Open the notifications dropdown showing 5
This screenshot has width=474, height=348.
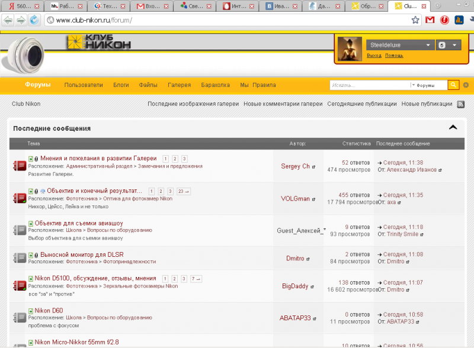tap(449, 45)
